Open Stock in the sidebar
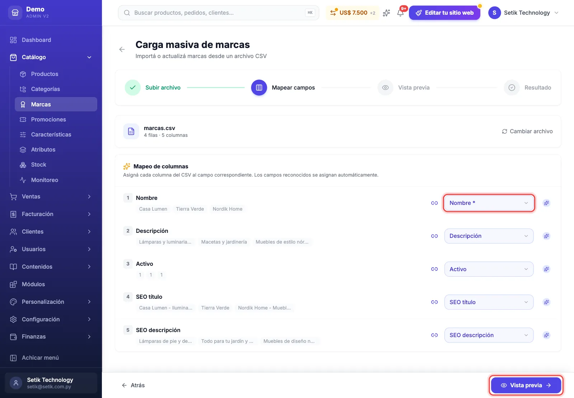574x398 pixels. (56, 165)
